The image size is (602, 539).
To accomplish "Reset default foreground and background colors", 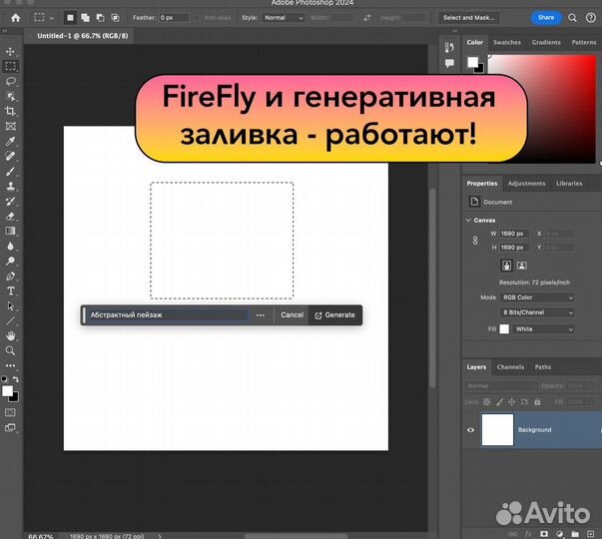I will (5, 379).
